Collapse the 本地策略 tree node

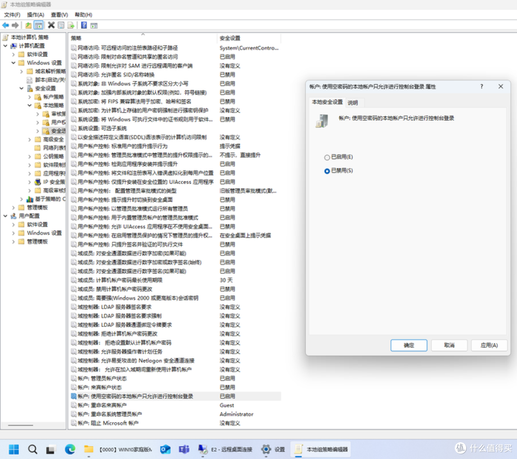29,105
